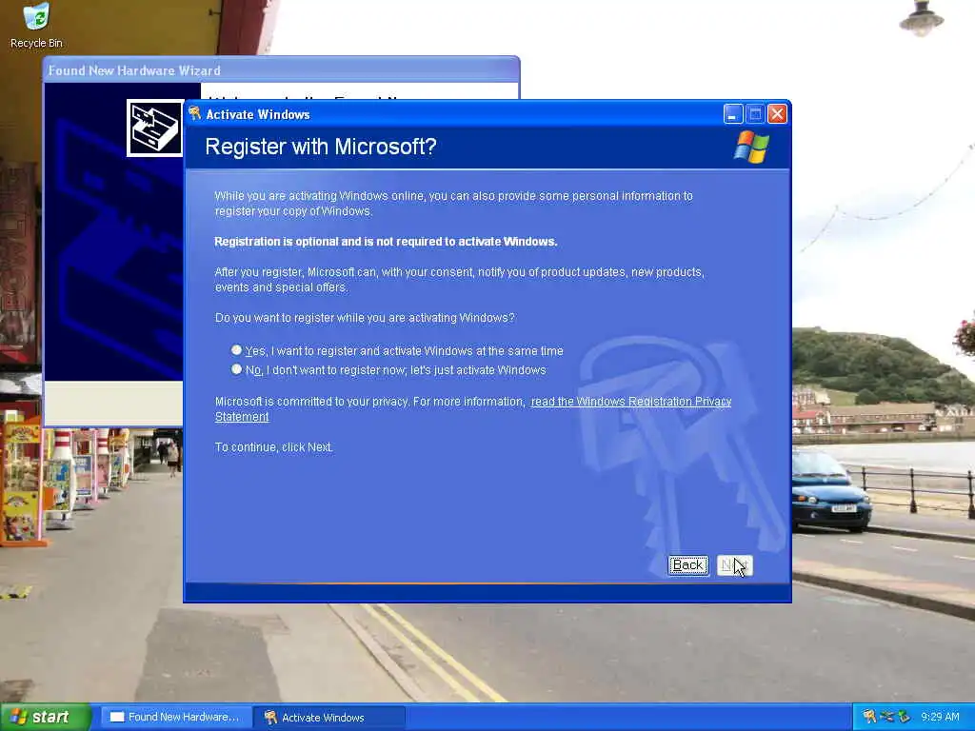Click the hardware device icon in Found New Hardware Wizard

click(x=155, y=128)
